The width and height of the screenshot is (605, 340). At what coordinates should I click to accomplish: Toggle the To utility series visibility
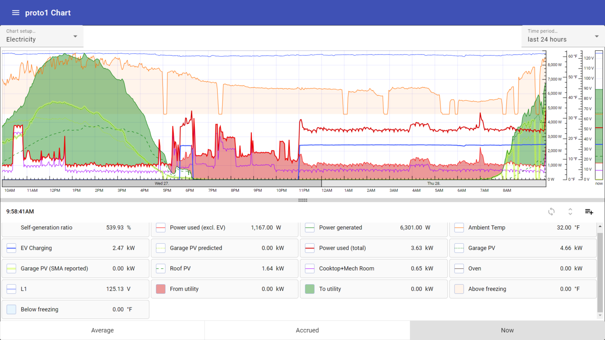point(310,289)
